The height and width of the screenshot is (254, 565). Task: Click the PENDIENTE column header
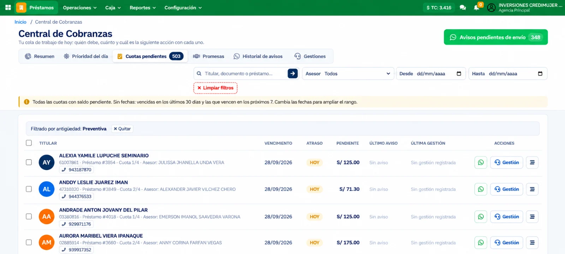click(x=347, y=143)
